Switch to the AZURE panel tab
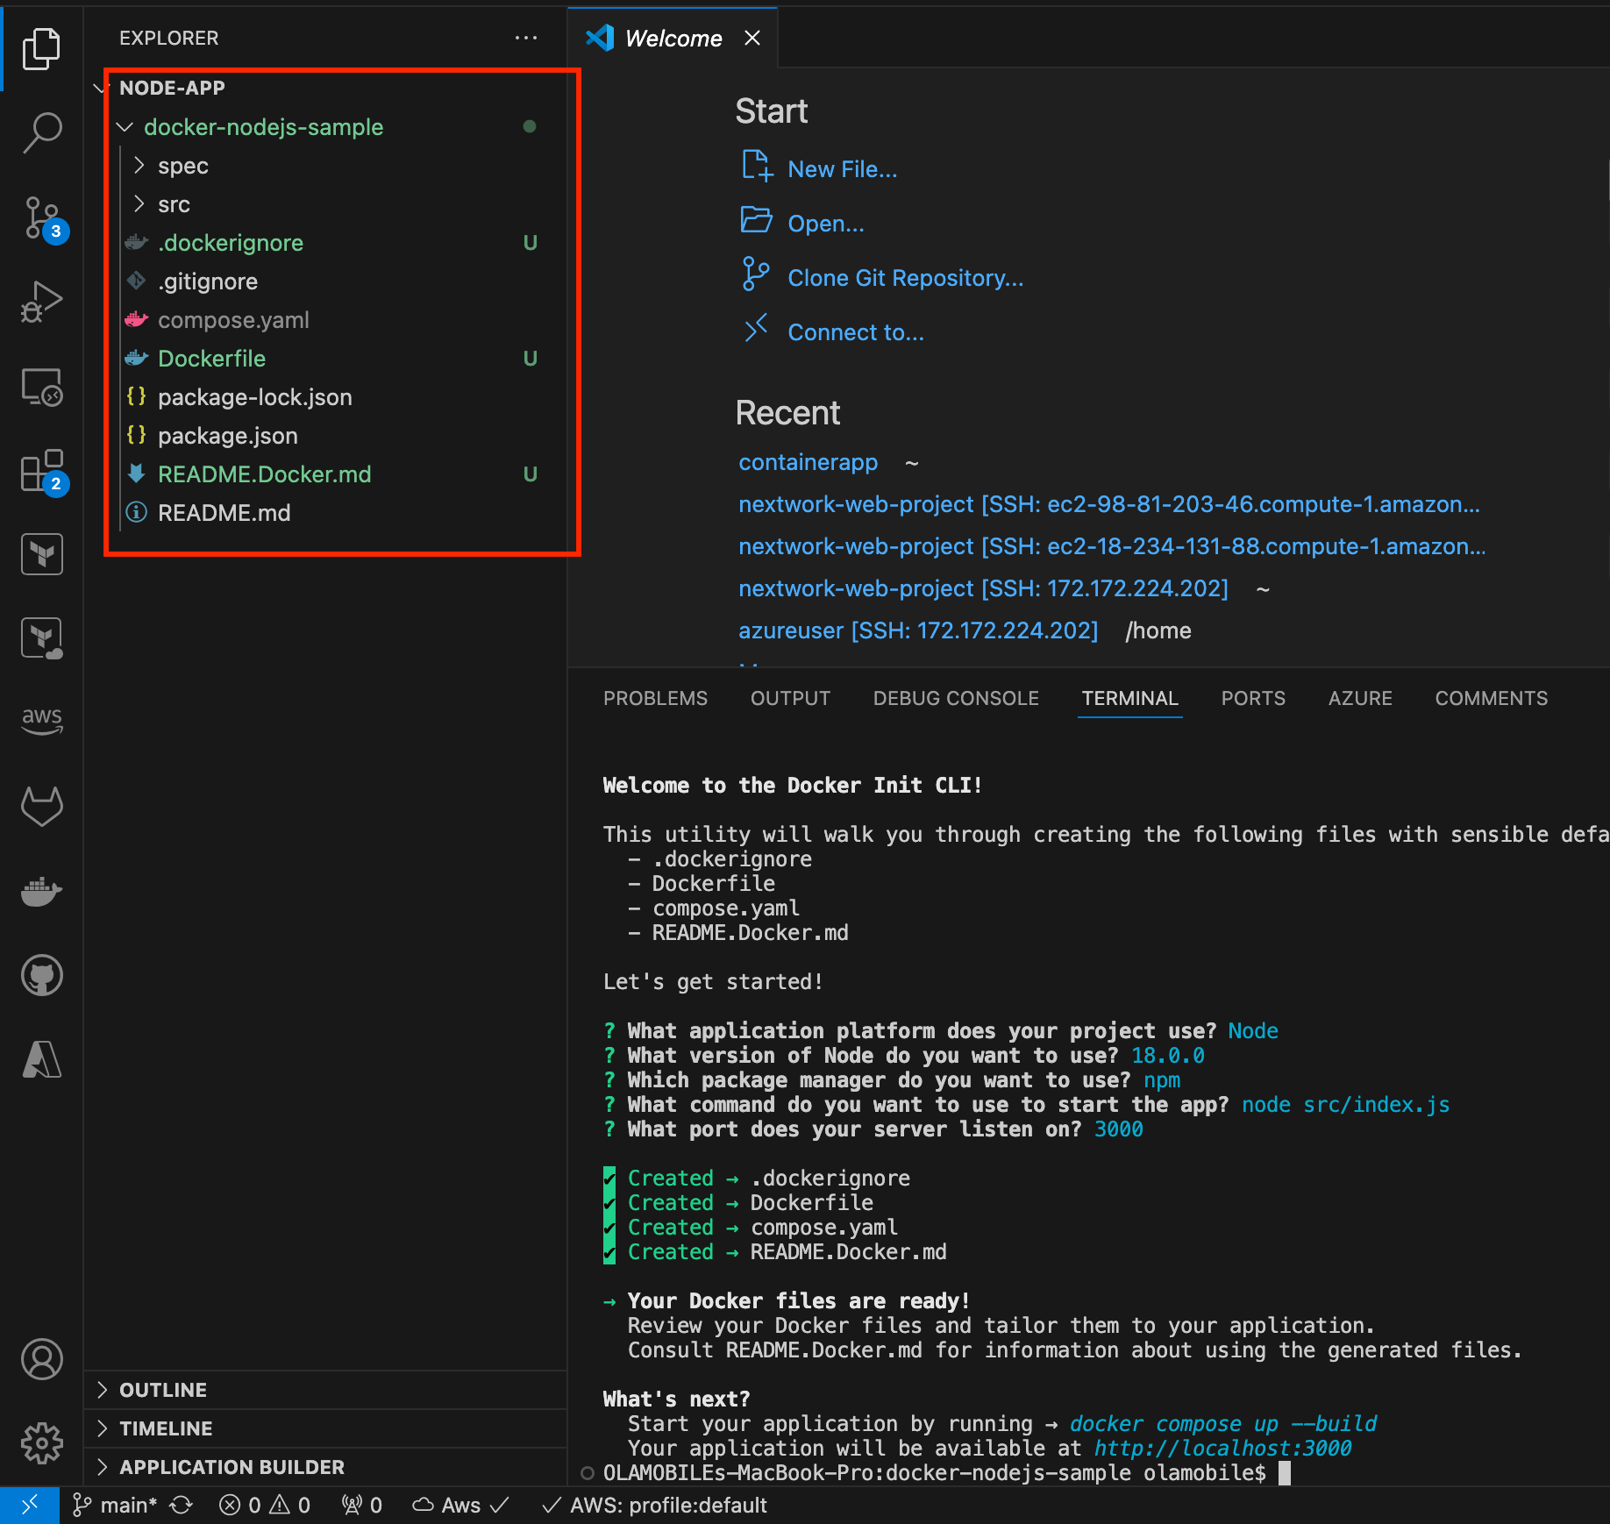The image size is (1610, 1524). pos(1360,699)
